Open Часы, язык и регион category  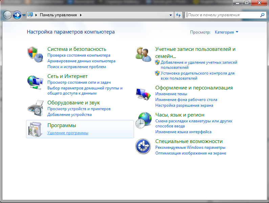pos(180,115)
